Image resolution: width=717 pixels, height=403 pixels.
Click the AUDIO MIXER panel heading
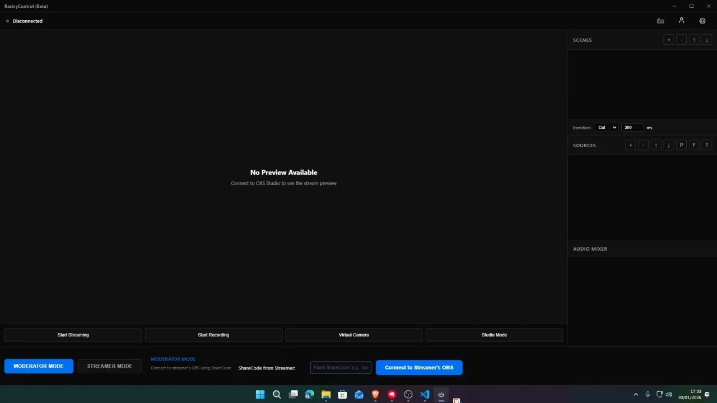click(590, 249)
